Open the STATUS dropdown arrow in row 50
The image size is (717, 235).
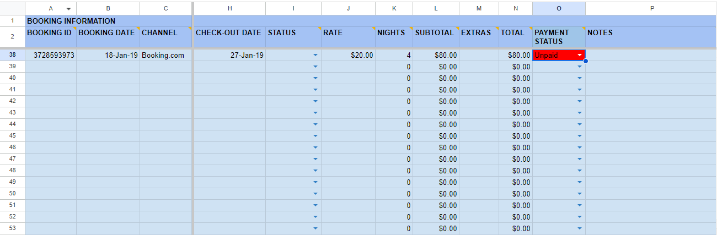coord(315,194)
